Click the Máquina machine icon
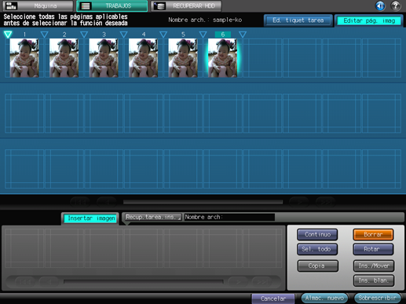This screenshot has height=304, width=406. click(x=11, y=5)
